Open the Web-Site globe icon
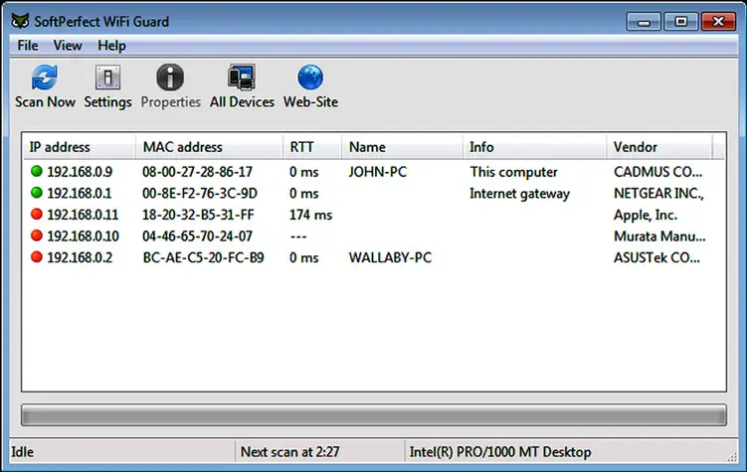Screen dimensions: 747x472 310,78
